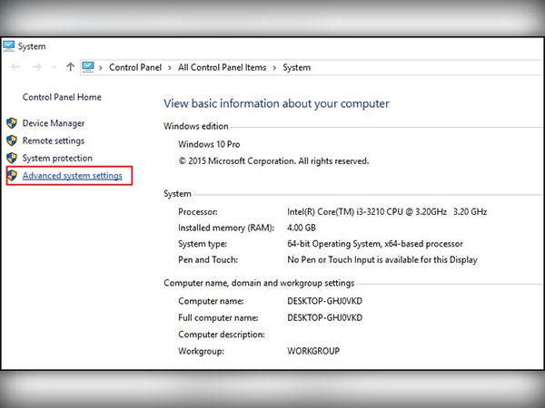Click the Computer description label
The image size is (545, 408).
(222, 335)
